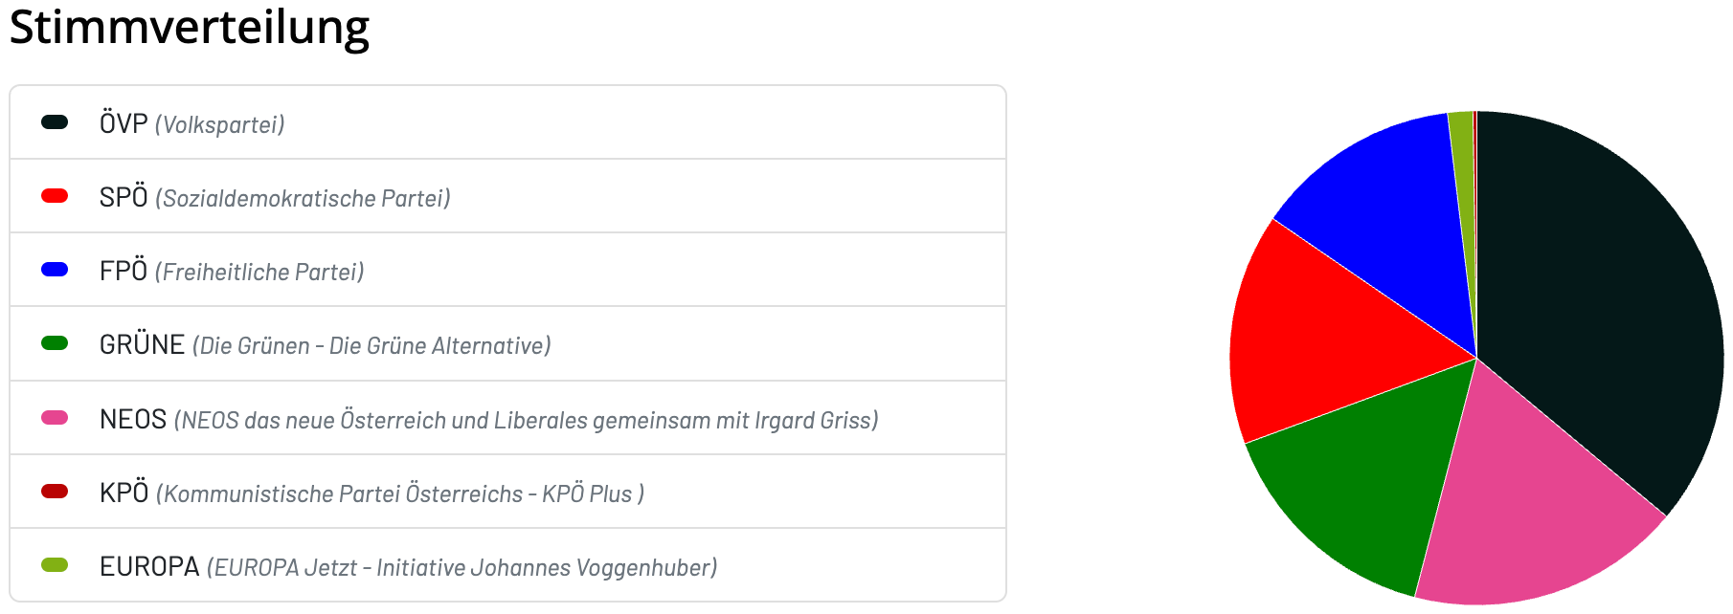The width and height of the screenshot is (1733, 614).
Task: Click the ÖVP black legend color marker
Action: click(55, 121)
